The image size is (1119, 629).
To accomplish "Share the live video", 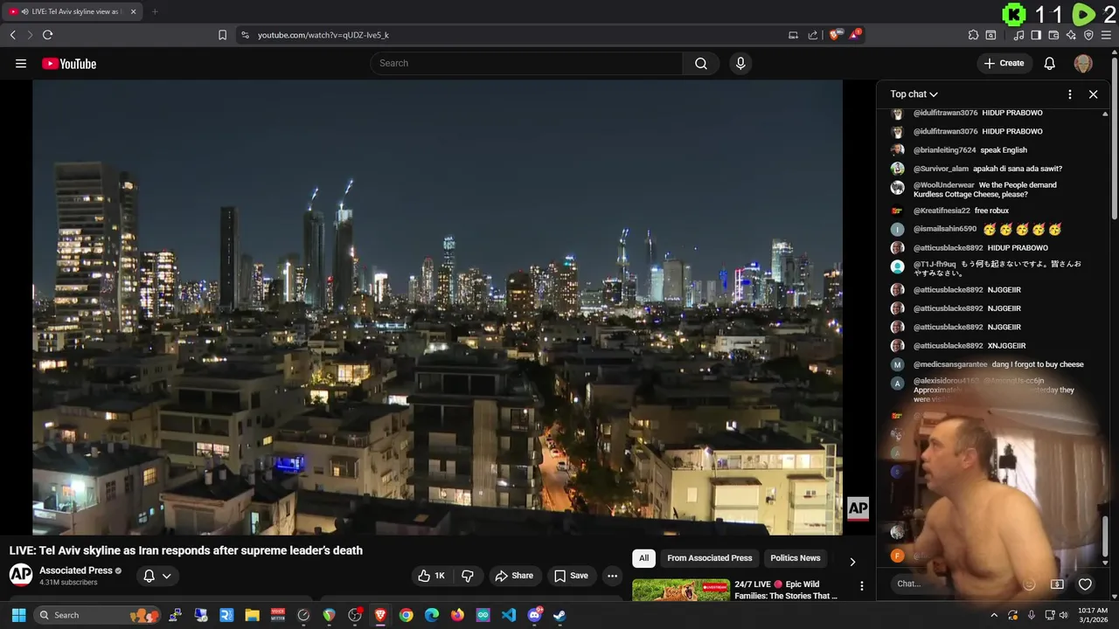I will [514, 576].
